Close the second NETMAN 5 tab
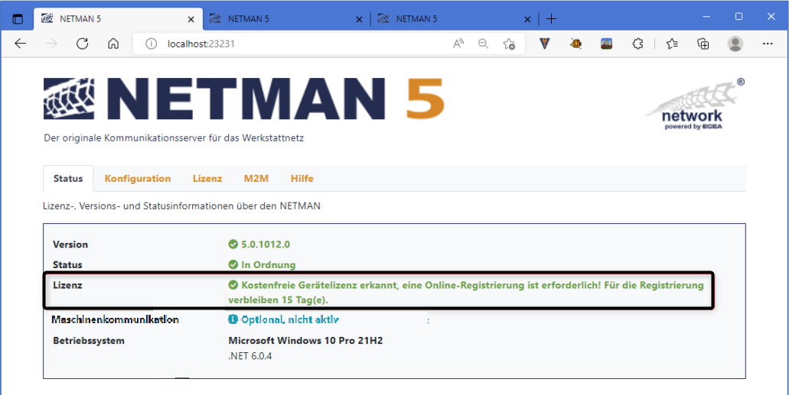Viewport: 789px width, 395px height. (359, 19)
